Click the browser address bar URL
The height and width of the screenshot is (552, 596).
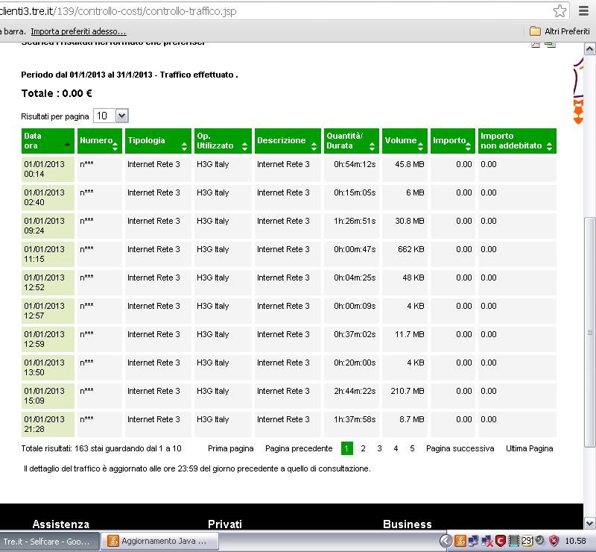118,11
